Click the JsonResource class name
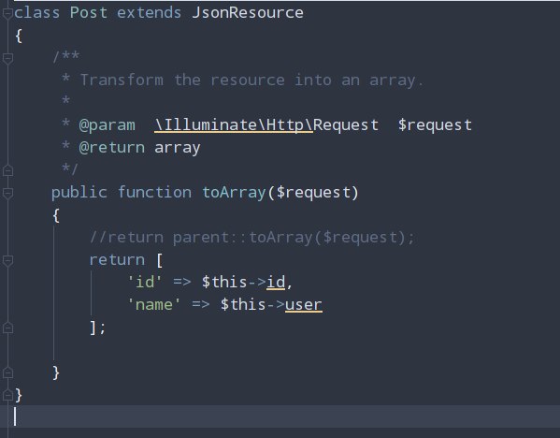 248,13
